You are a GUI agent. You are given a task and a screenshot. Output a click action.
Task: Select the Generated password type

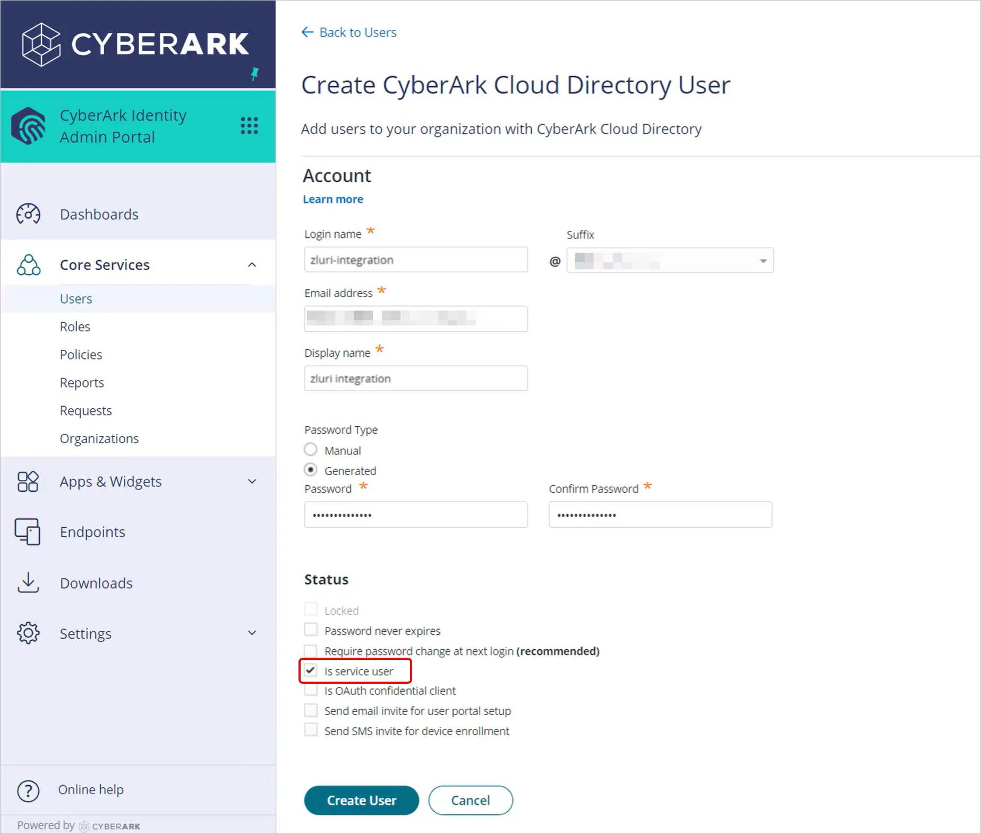(311, 470)
